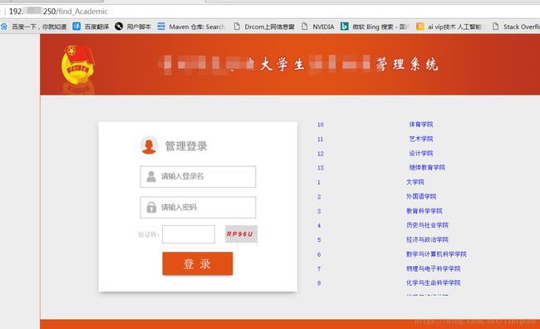The height and width of the screenshot is (329, 540).
Task: Open the 用户脚本 bookmark
Action: click(133, 27)
